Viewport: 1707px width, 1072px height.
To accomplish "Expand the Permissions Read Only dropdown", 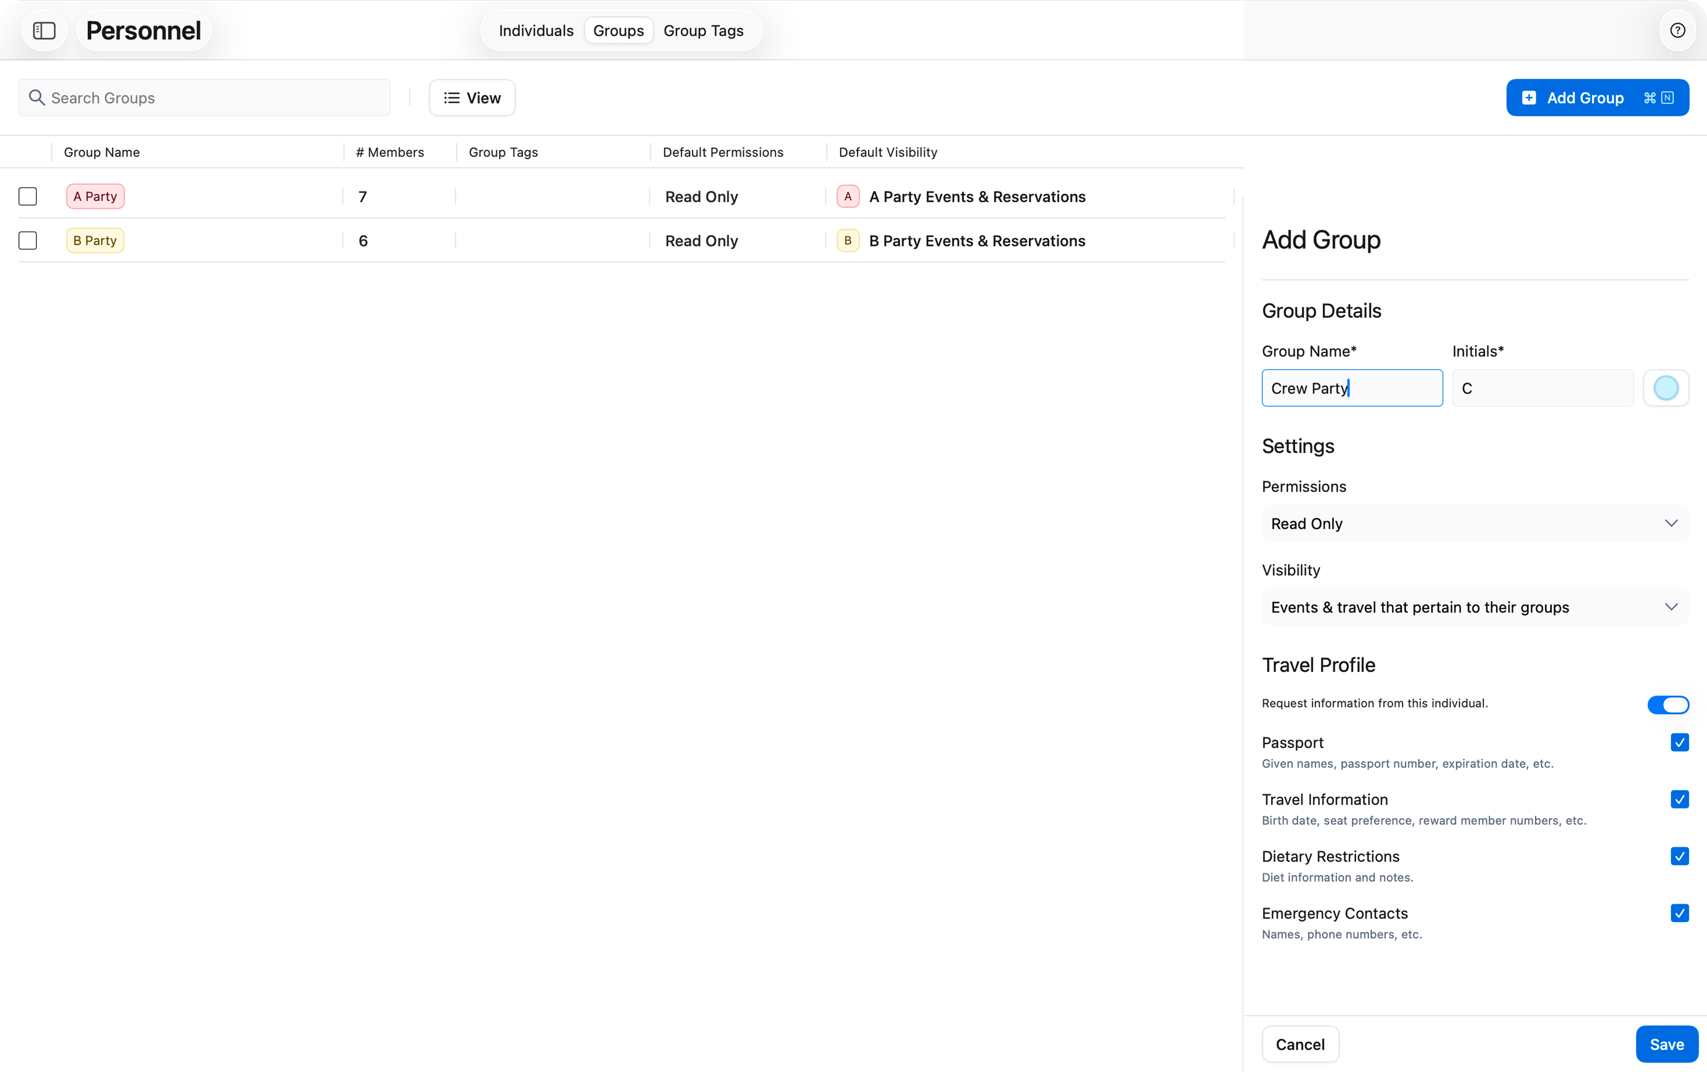I will coord(1475,524).
